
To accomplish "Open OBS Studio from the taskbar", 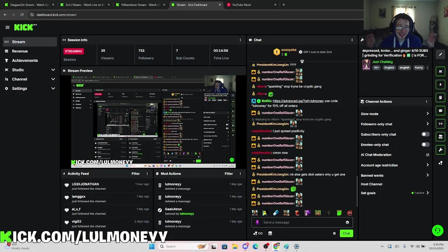I will pyautogui.click(x=266, y=246).
